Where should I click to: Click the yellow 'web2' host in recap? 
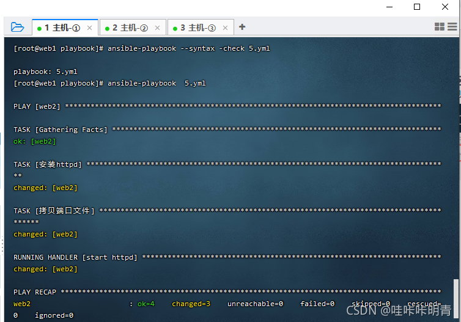[22, 304]
